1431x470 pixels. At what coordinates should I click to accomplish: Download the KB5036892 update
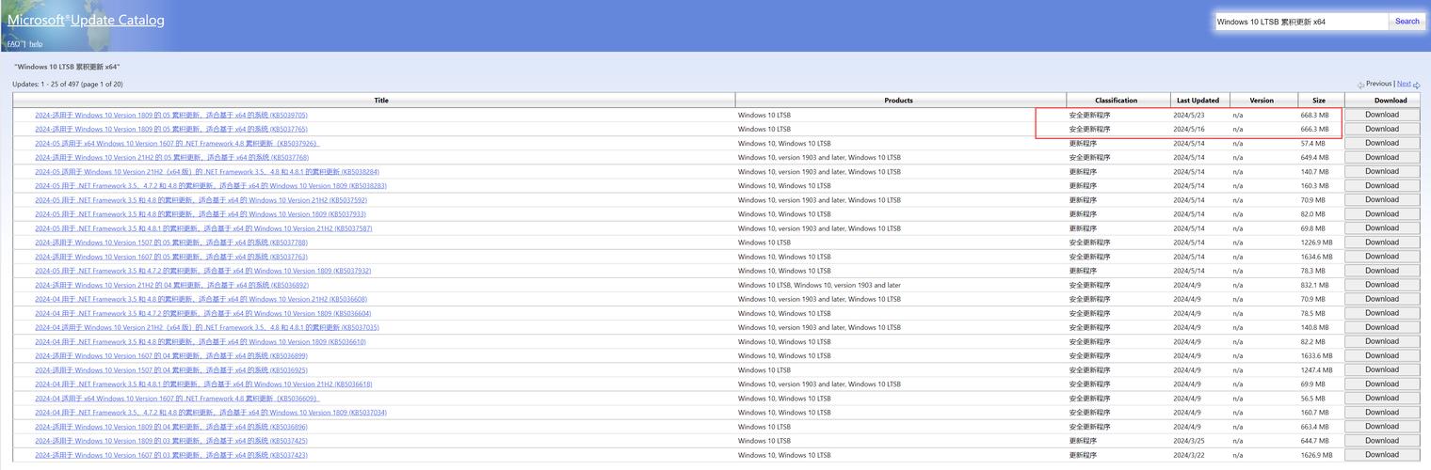tap(1382, 285)
